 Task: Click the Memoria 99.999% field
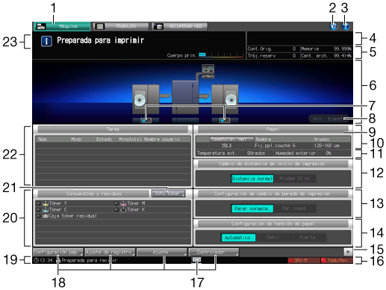[326, 49]
